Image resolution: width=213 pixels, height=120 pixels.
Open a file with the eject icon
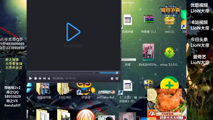coord(49,78)
